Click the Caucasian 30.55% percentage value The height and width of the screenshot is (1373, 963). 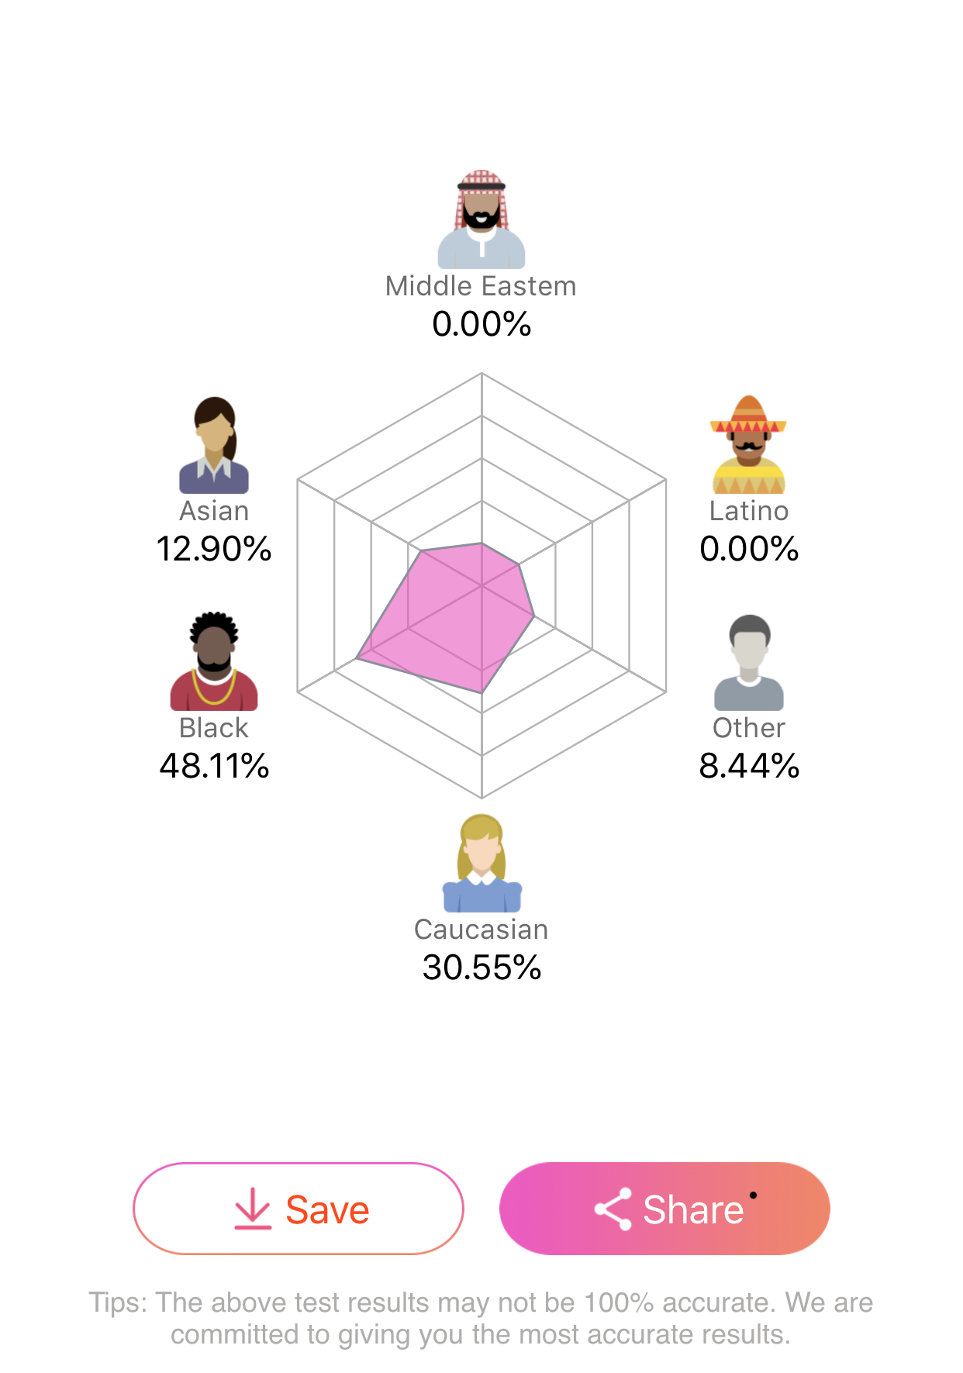[481, 968]
